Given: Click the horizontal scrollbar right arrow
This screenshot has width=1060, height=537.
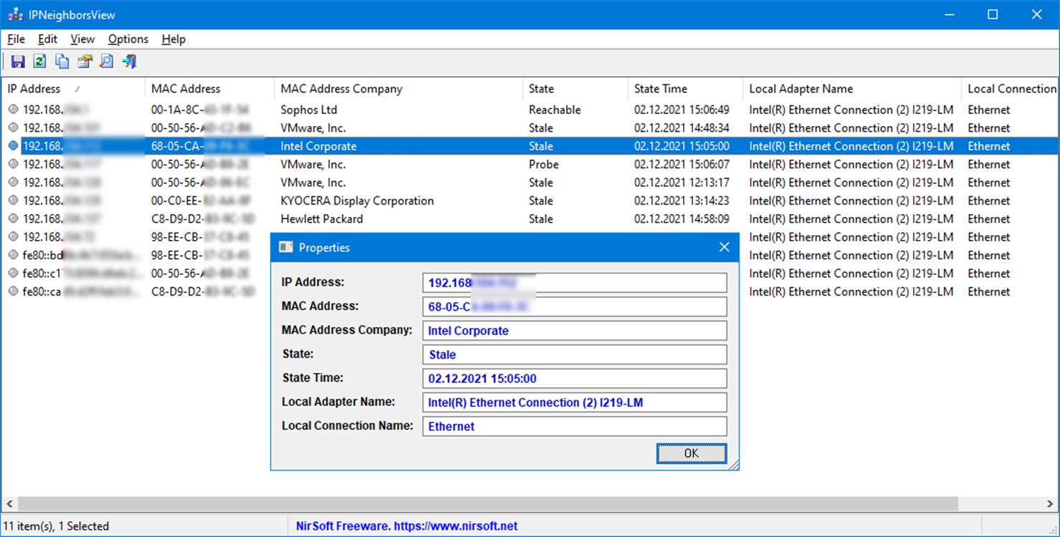Looking at the screenshot, I should [1051, 504].
